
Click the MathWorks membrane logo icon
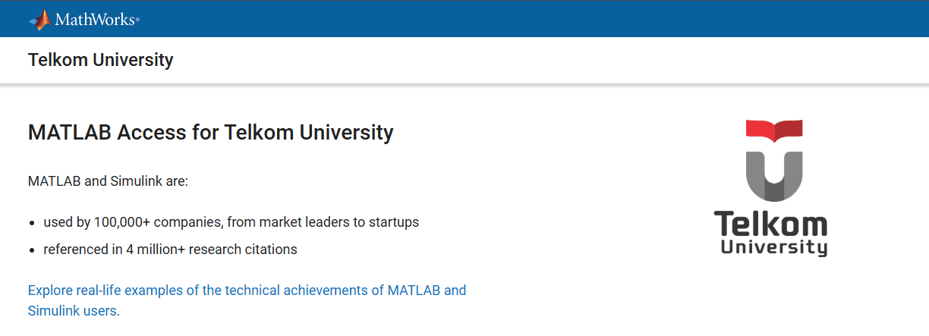39,20
